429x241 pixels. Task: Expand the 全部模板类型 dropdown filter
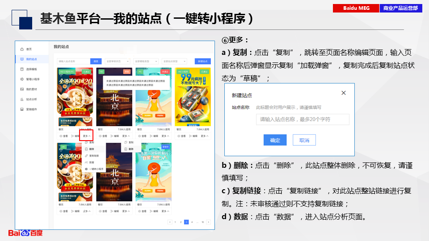tap(145, 61)
